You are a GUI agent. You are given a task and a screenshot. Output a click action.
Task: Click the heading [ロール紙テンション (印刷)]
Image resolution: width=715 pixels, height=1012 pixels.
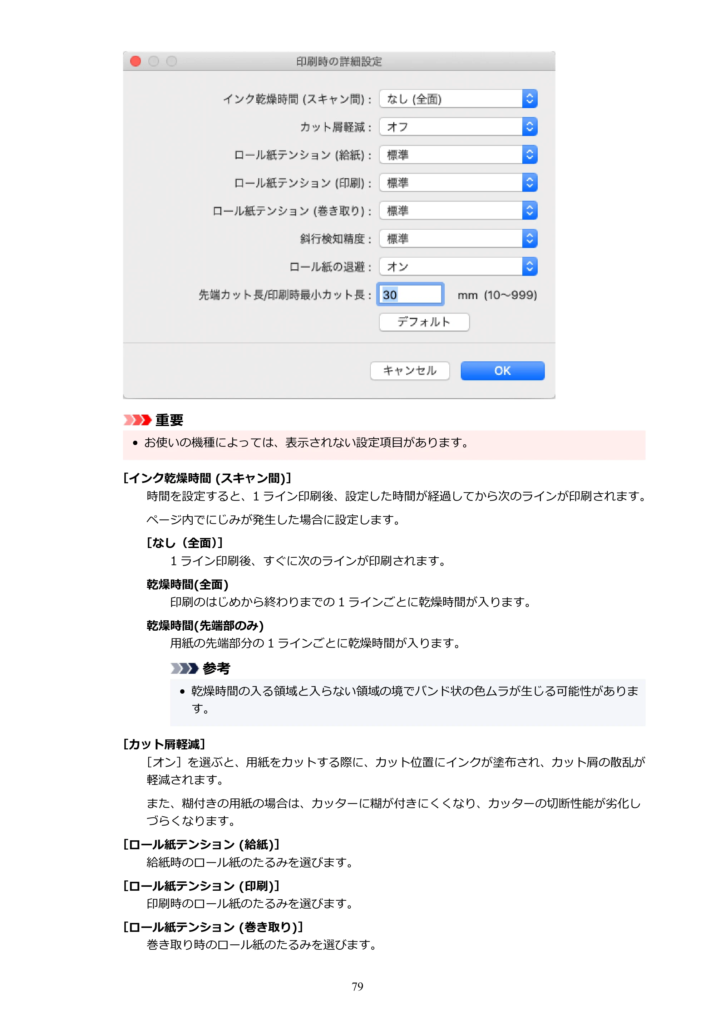[x=201, y=886]
